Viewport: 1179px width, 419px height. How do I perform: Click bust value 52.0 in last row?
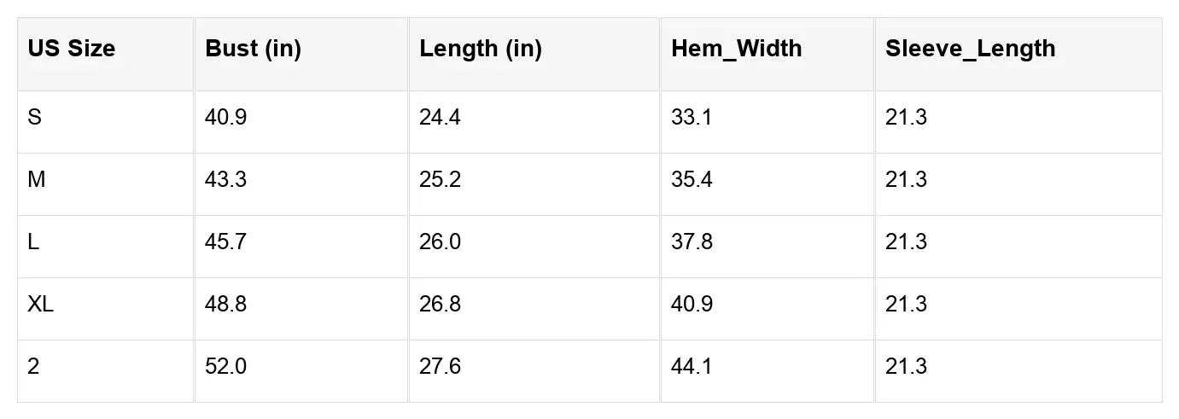(x=225, y=367)
